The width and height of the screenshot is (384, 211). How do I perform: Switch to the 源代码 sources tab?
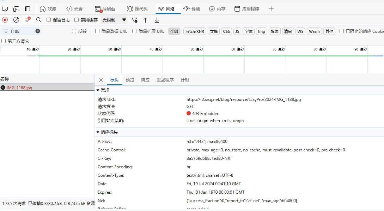(x=137, y=9)
